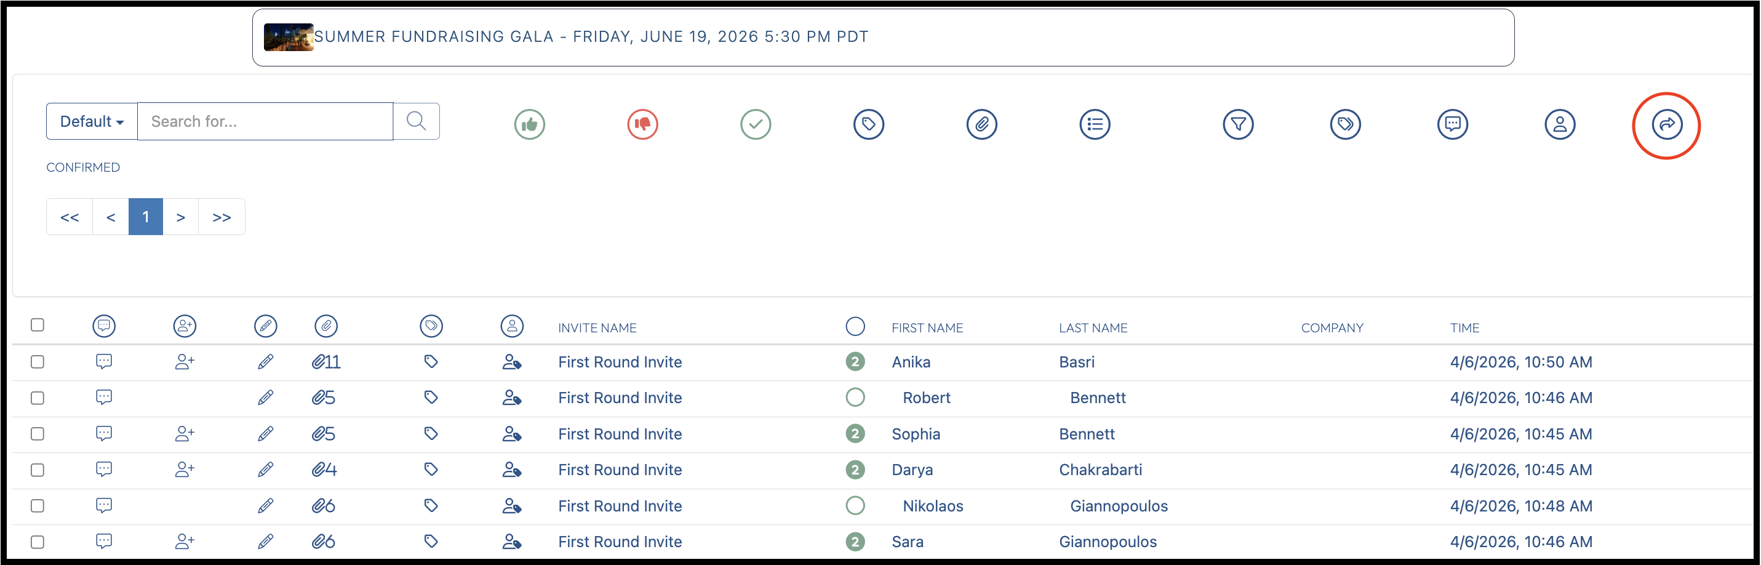Click attachment count 4 for Darya Chakrabarti

(x=324, y=469)
